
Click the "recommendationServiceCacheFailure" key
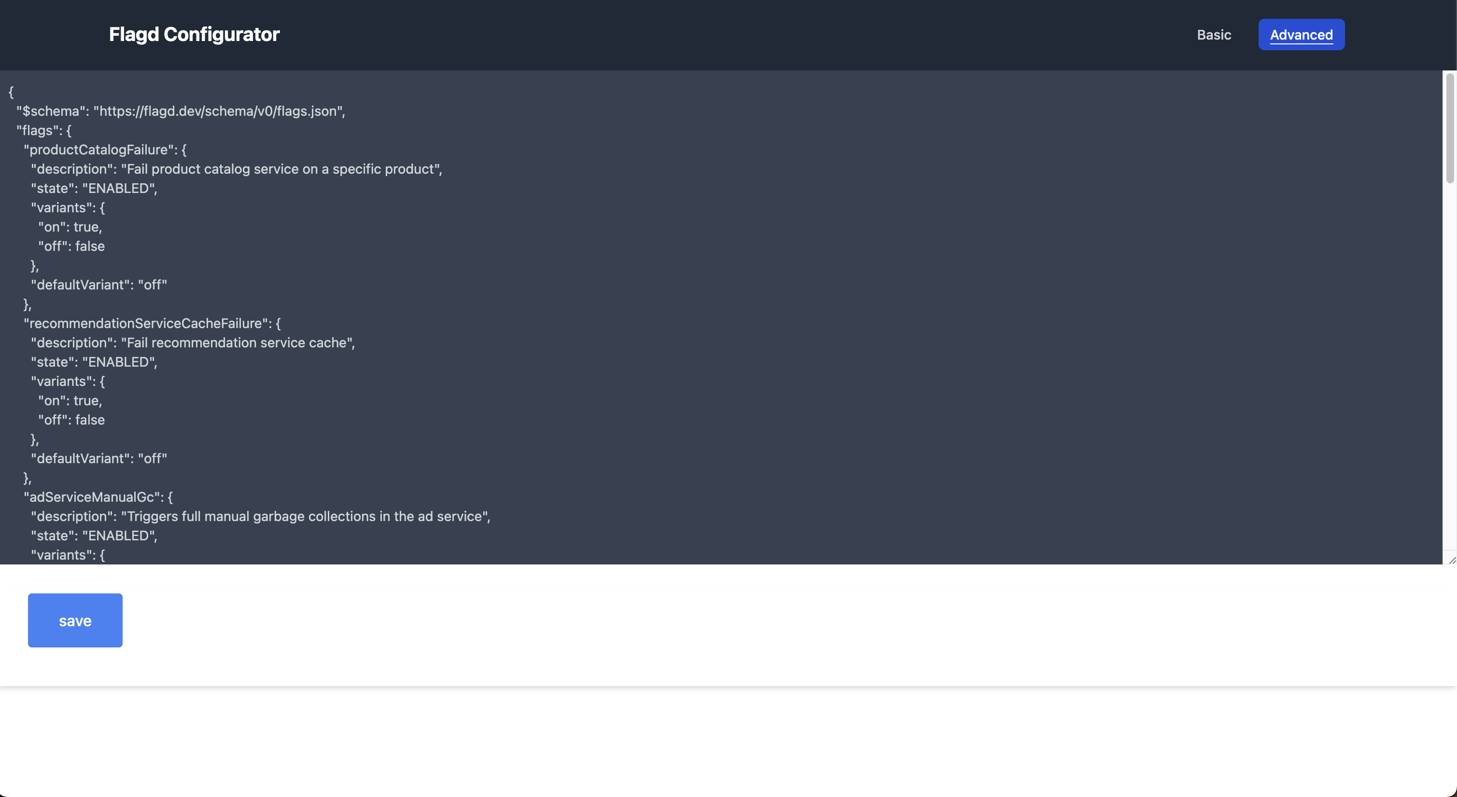point(146,323)
